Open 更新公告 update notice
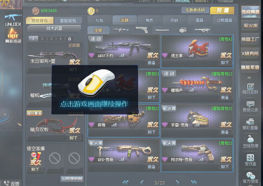 pyautogui.click(x=250, y=107)
